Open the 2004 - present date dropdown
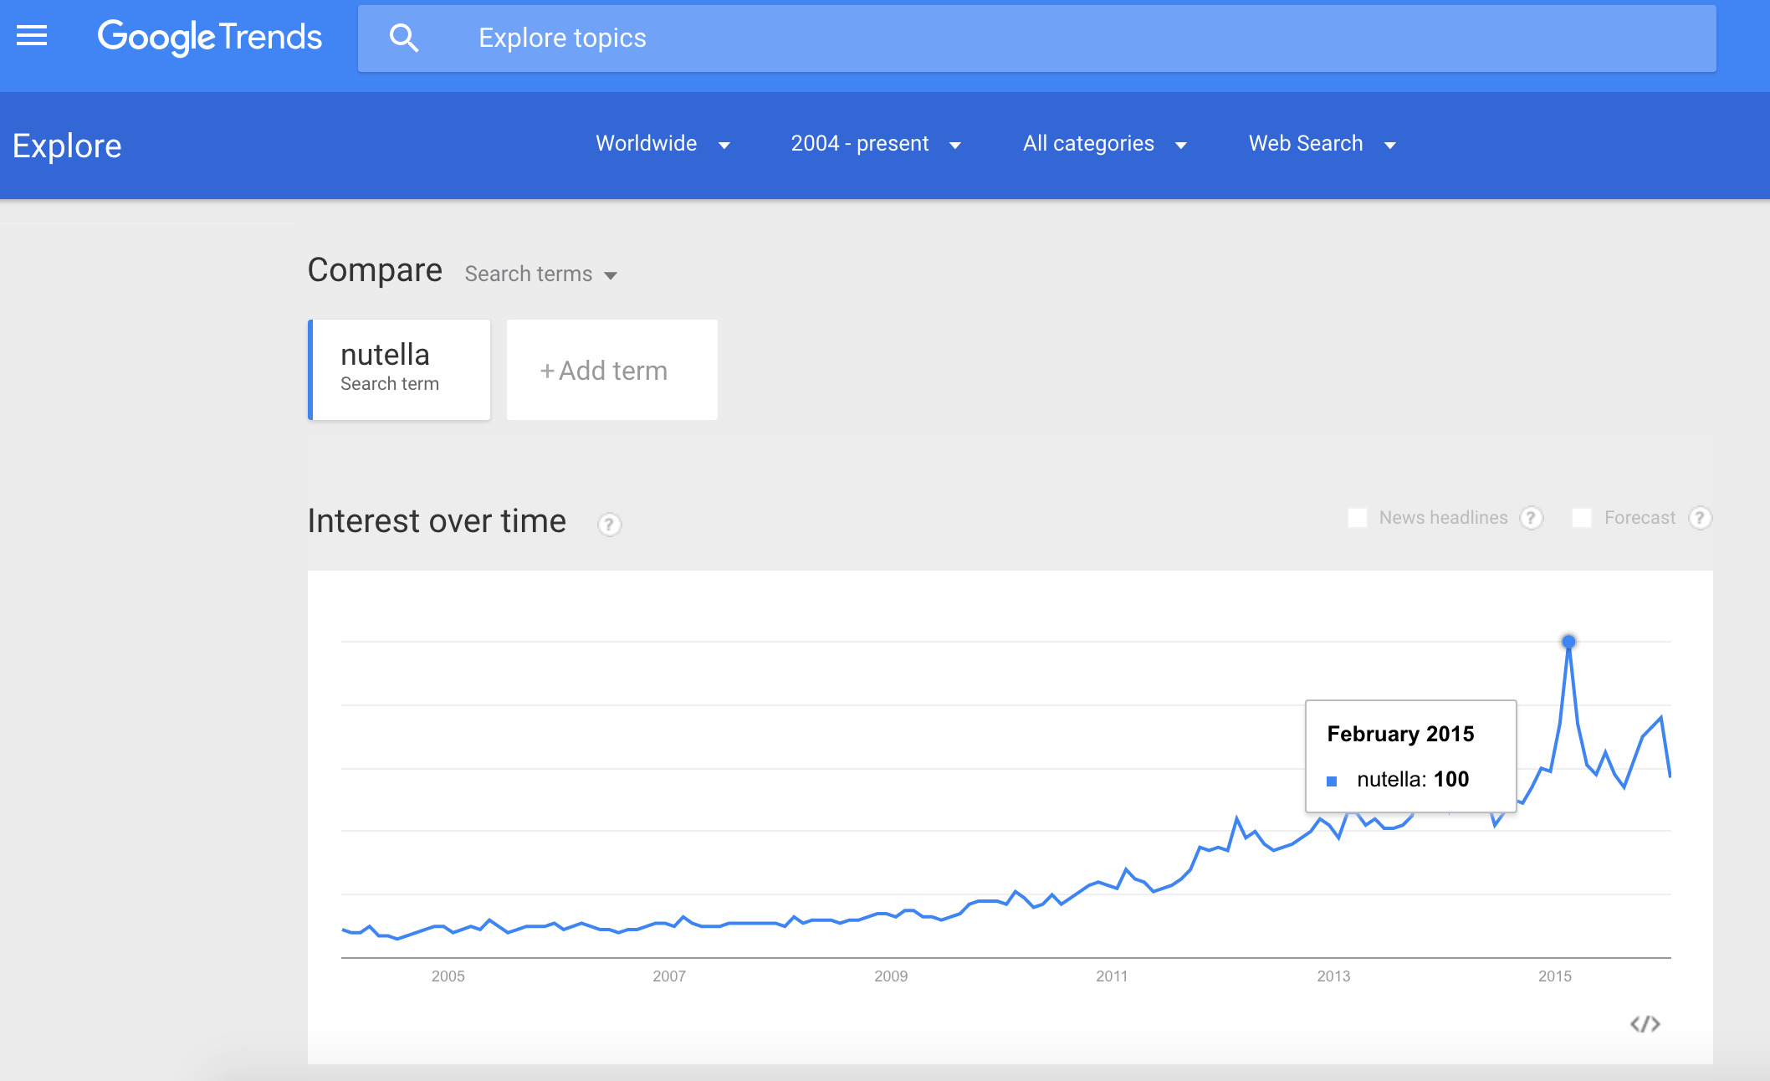 [875, 144]
